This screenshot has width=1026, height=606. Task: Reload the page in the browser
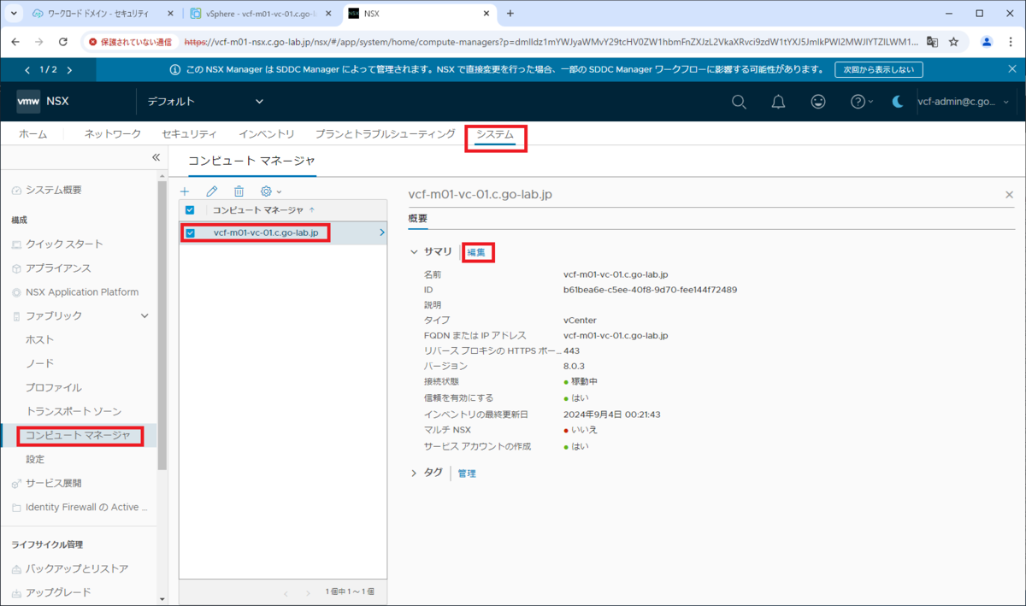coord(62,41)
